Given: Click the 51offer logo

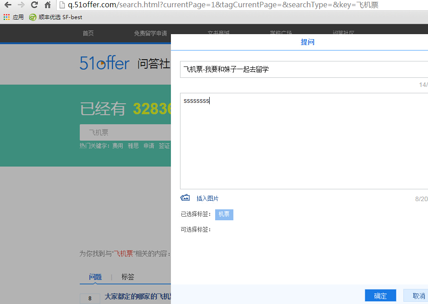Looking at the screenshot, I should [104, 63].
